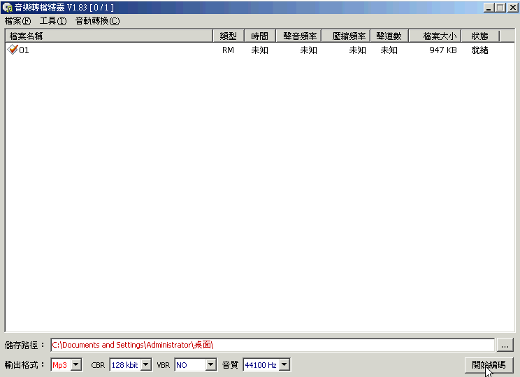Open the 工具(T) menu
The image size is (520, 377).
(x=53, y=21)
